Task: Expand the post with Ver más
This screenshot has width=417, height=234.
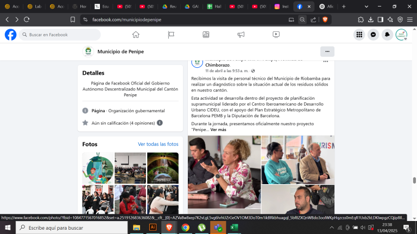Action: tap(218, 130)
